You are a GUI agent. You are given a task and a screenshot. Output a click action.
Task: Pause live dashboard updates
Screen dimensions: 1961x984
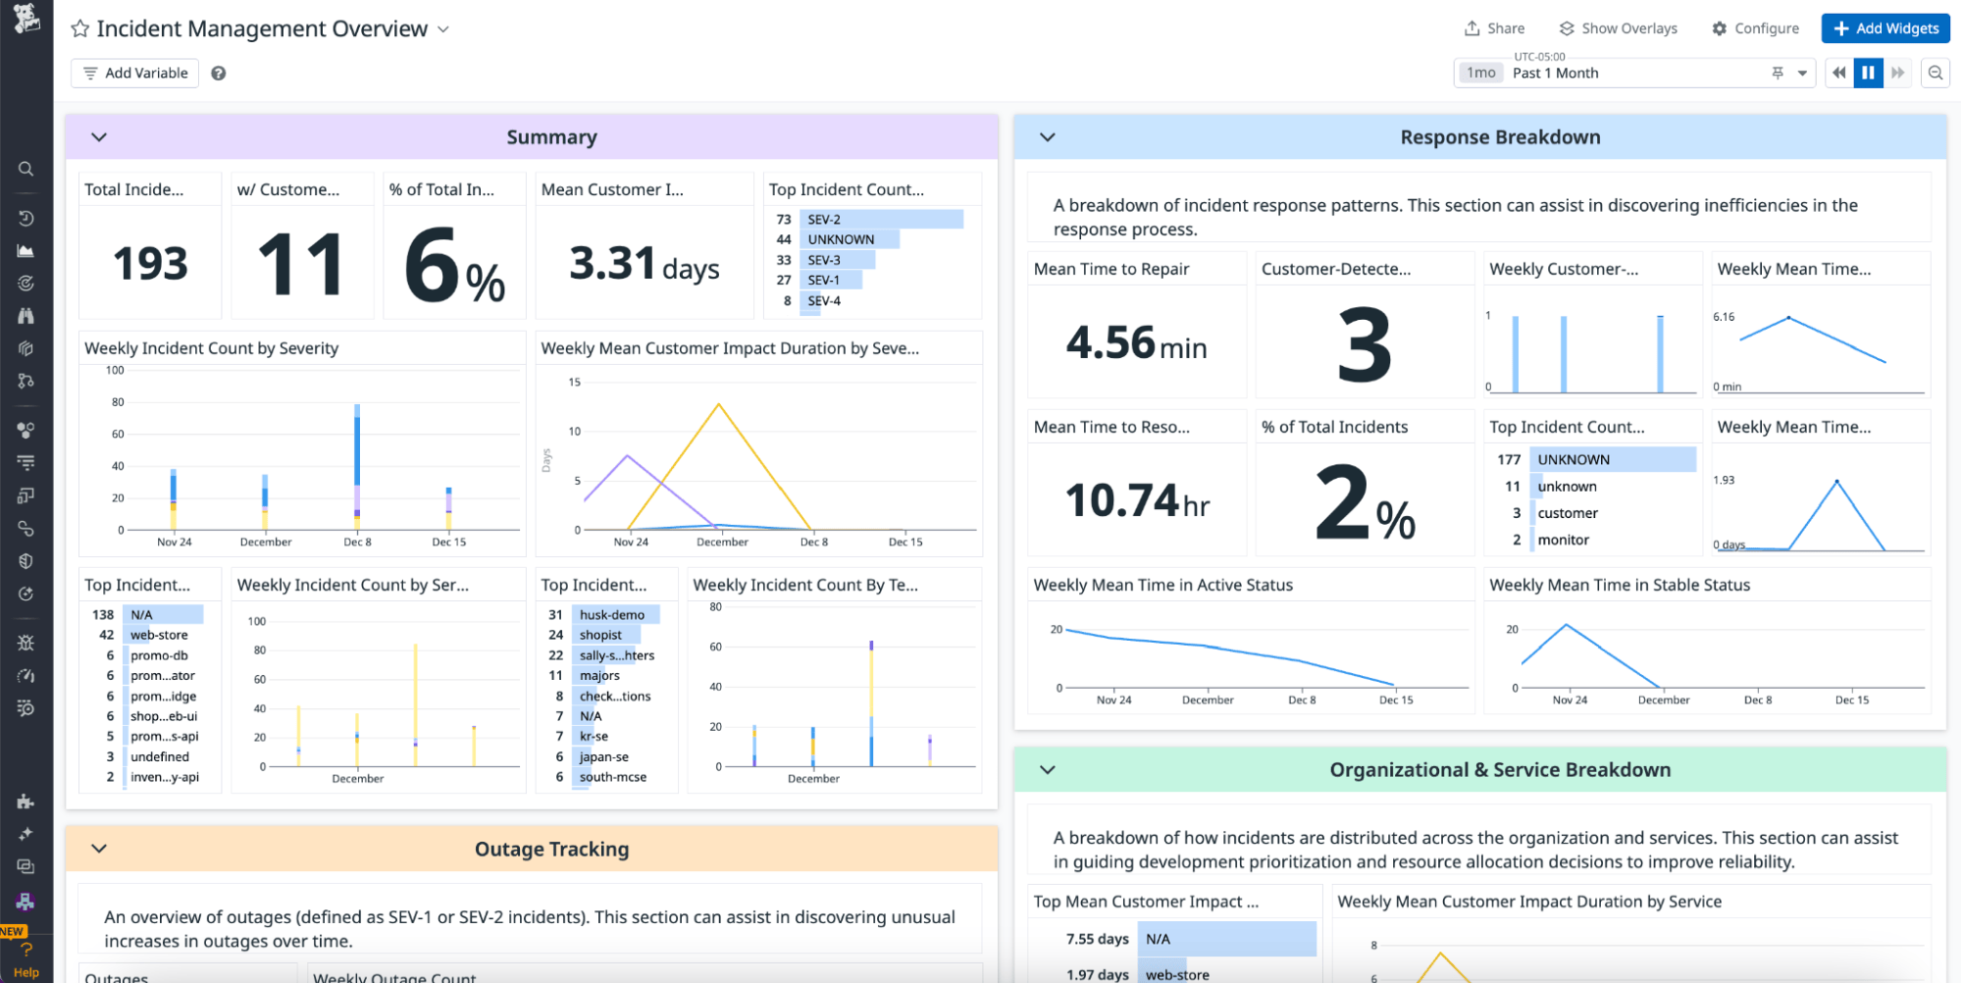(x=1868, y=74)
